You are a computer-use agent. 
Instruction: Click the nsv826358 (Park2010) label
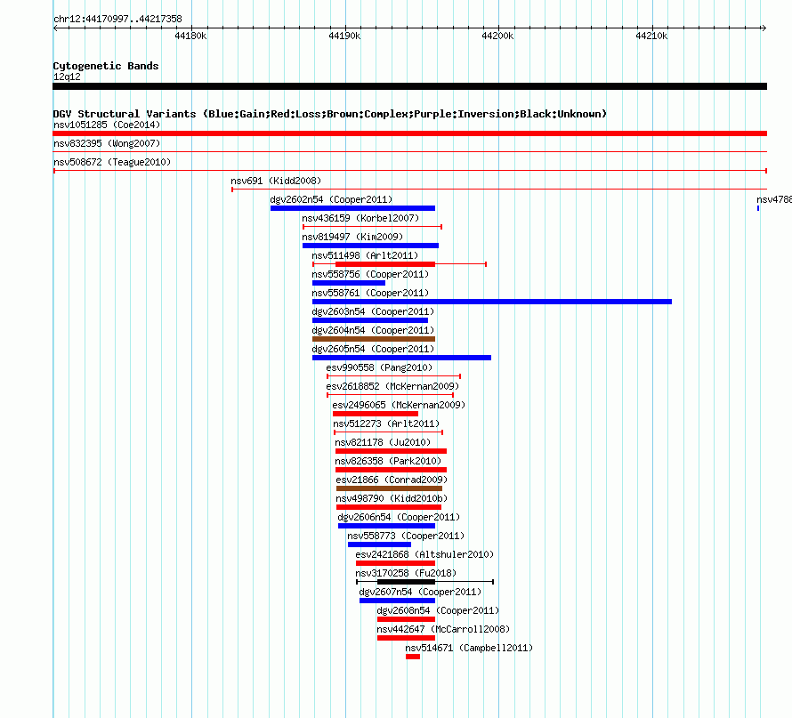pos(388,461)
